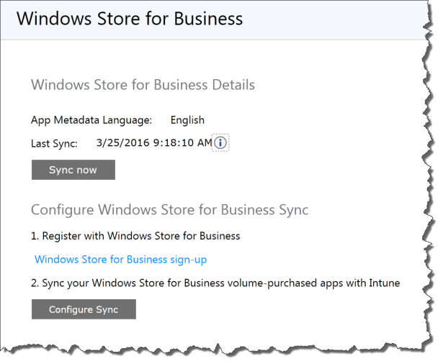
Task: Select the '3/25/2016 9:18:10 AM' timestamp
Action: point(154,142)
